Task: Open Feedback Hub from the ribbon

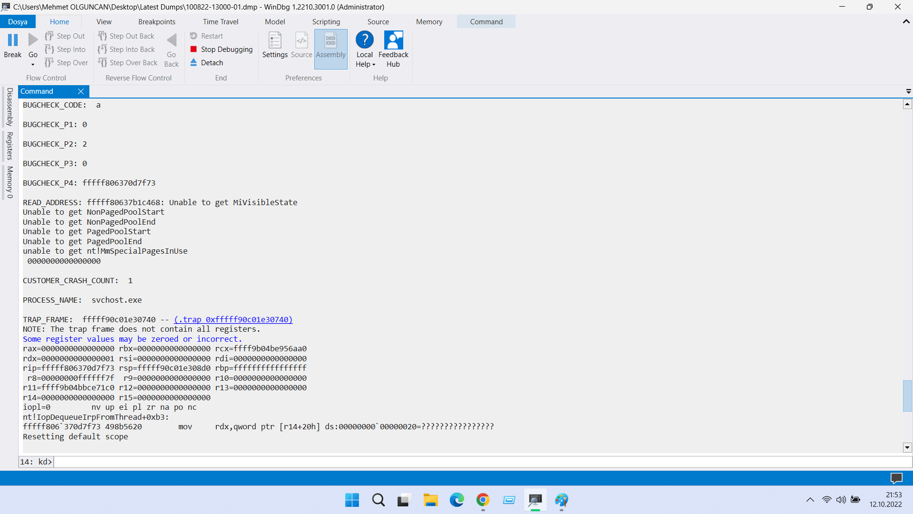Action: point(393,41)
